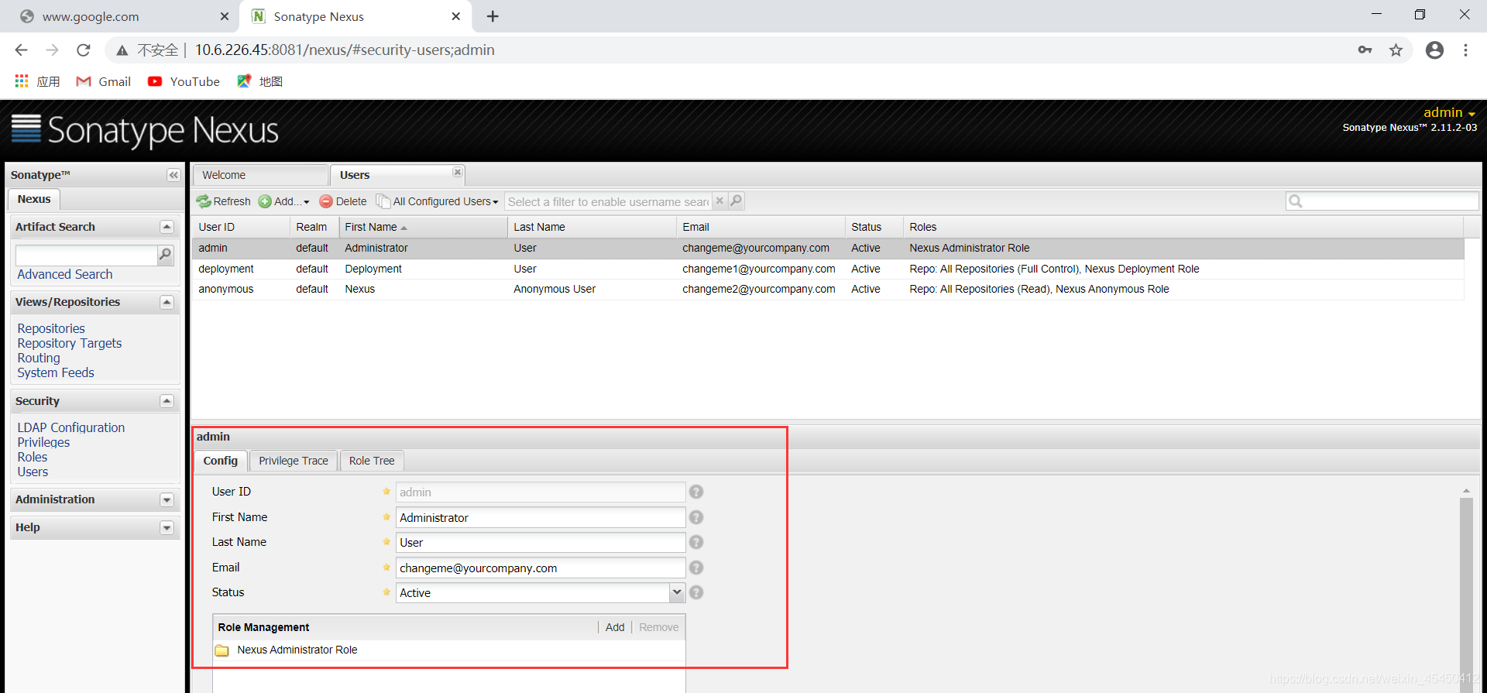The width and height of the screenshot is (1487, 693).
Task: Collapse the Artifact Search panel
Action: coord(167,227)
